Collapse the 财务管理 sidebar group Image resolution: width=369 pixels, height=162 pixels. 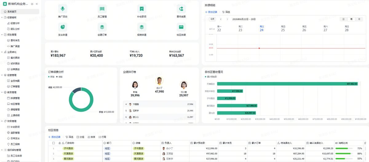(x=2, y=121)
